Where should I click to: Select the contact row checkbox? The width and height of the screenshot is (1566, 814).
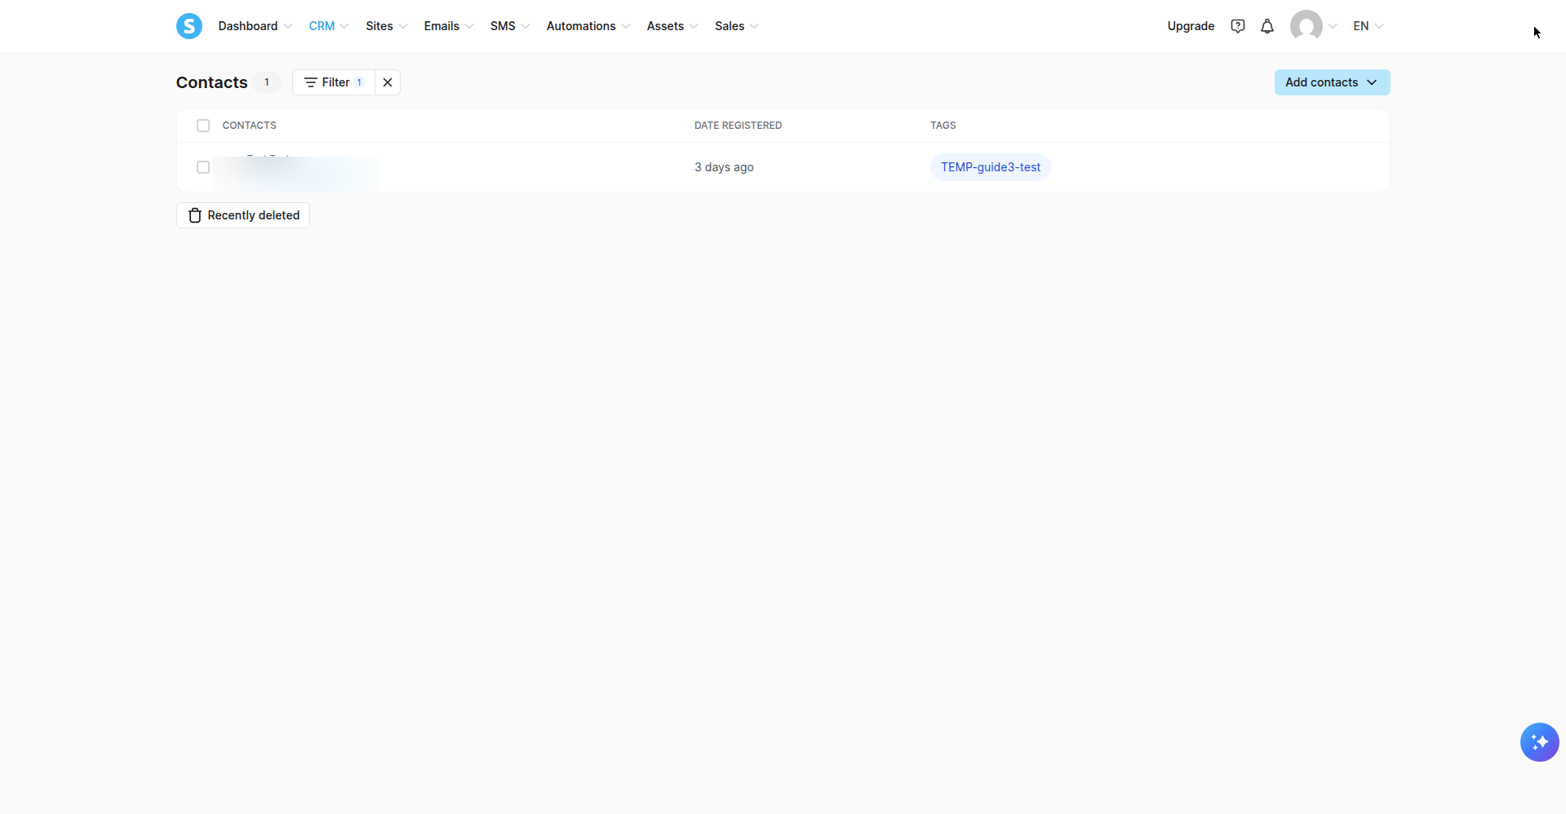[203, 167]
